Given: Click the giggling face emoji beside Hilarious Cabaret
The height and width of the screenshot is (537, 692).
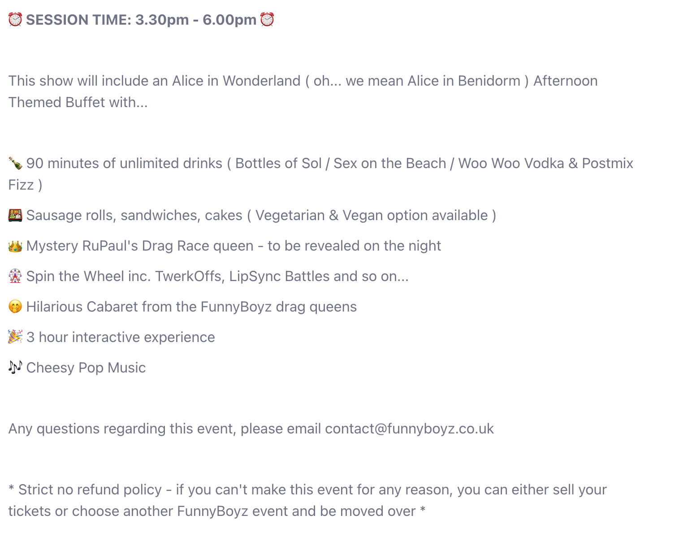Looking at the screenshot, I should (15, 307).
